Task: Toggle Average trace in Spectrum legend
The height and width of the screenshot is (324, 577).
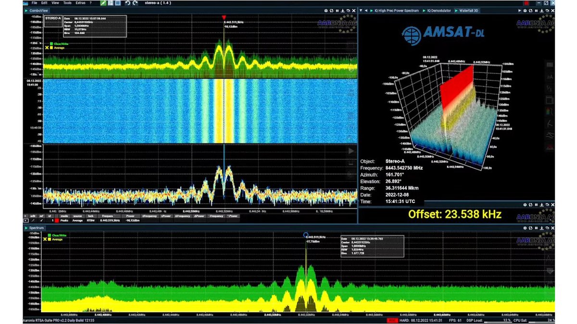Action: (54, 239)
